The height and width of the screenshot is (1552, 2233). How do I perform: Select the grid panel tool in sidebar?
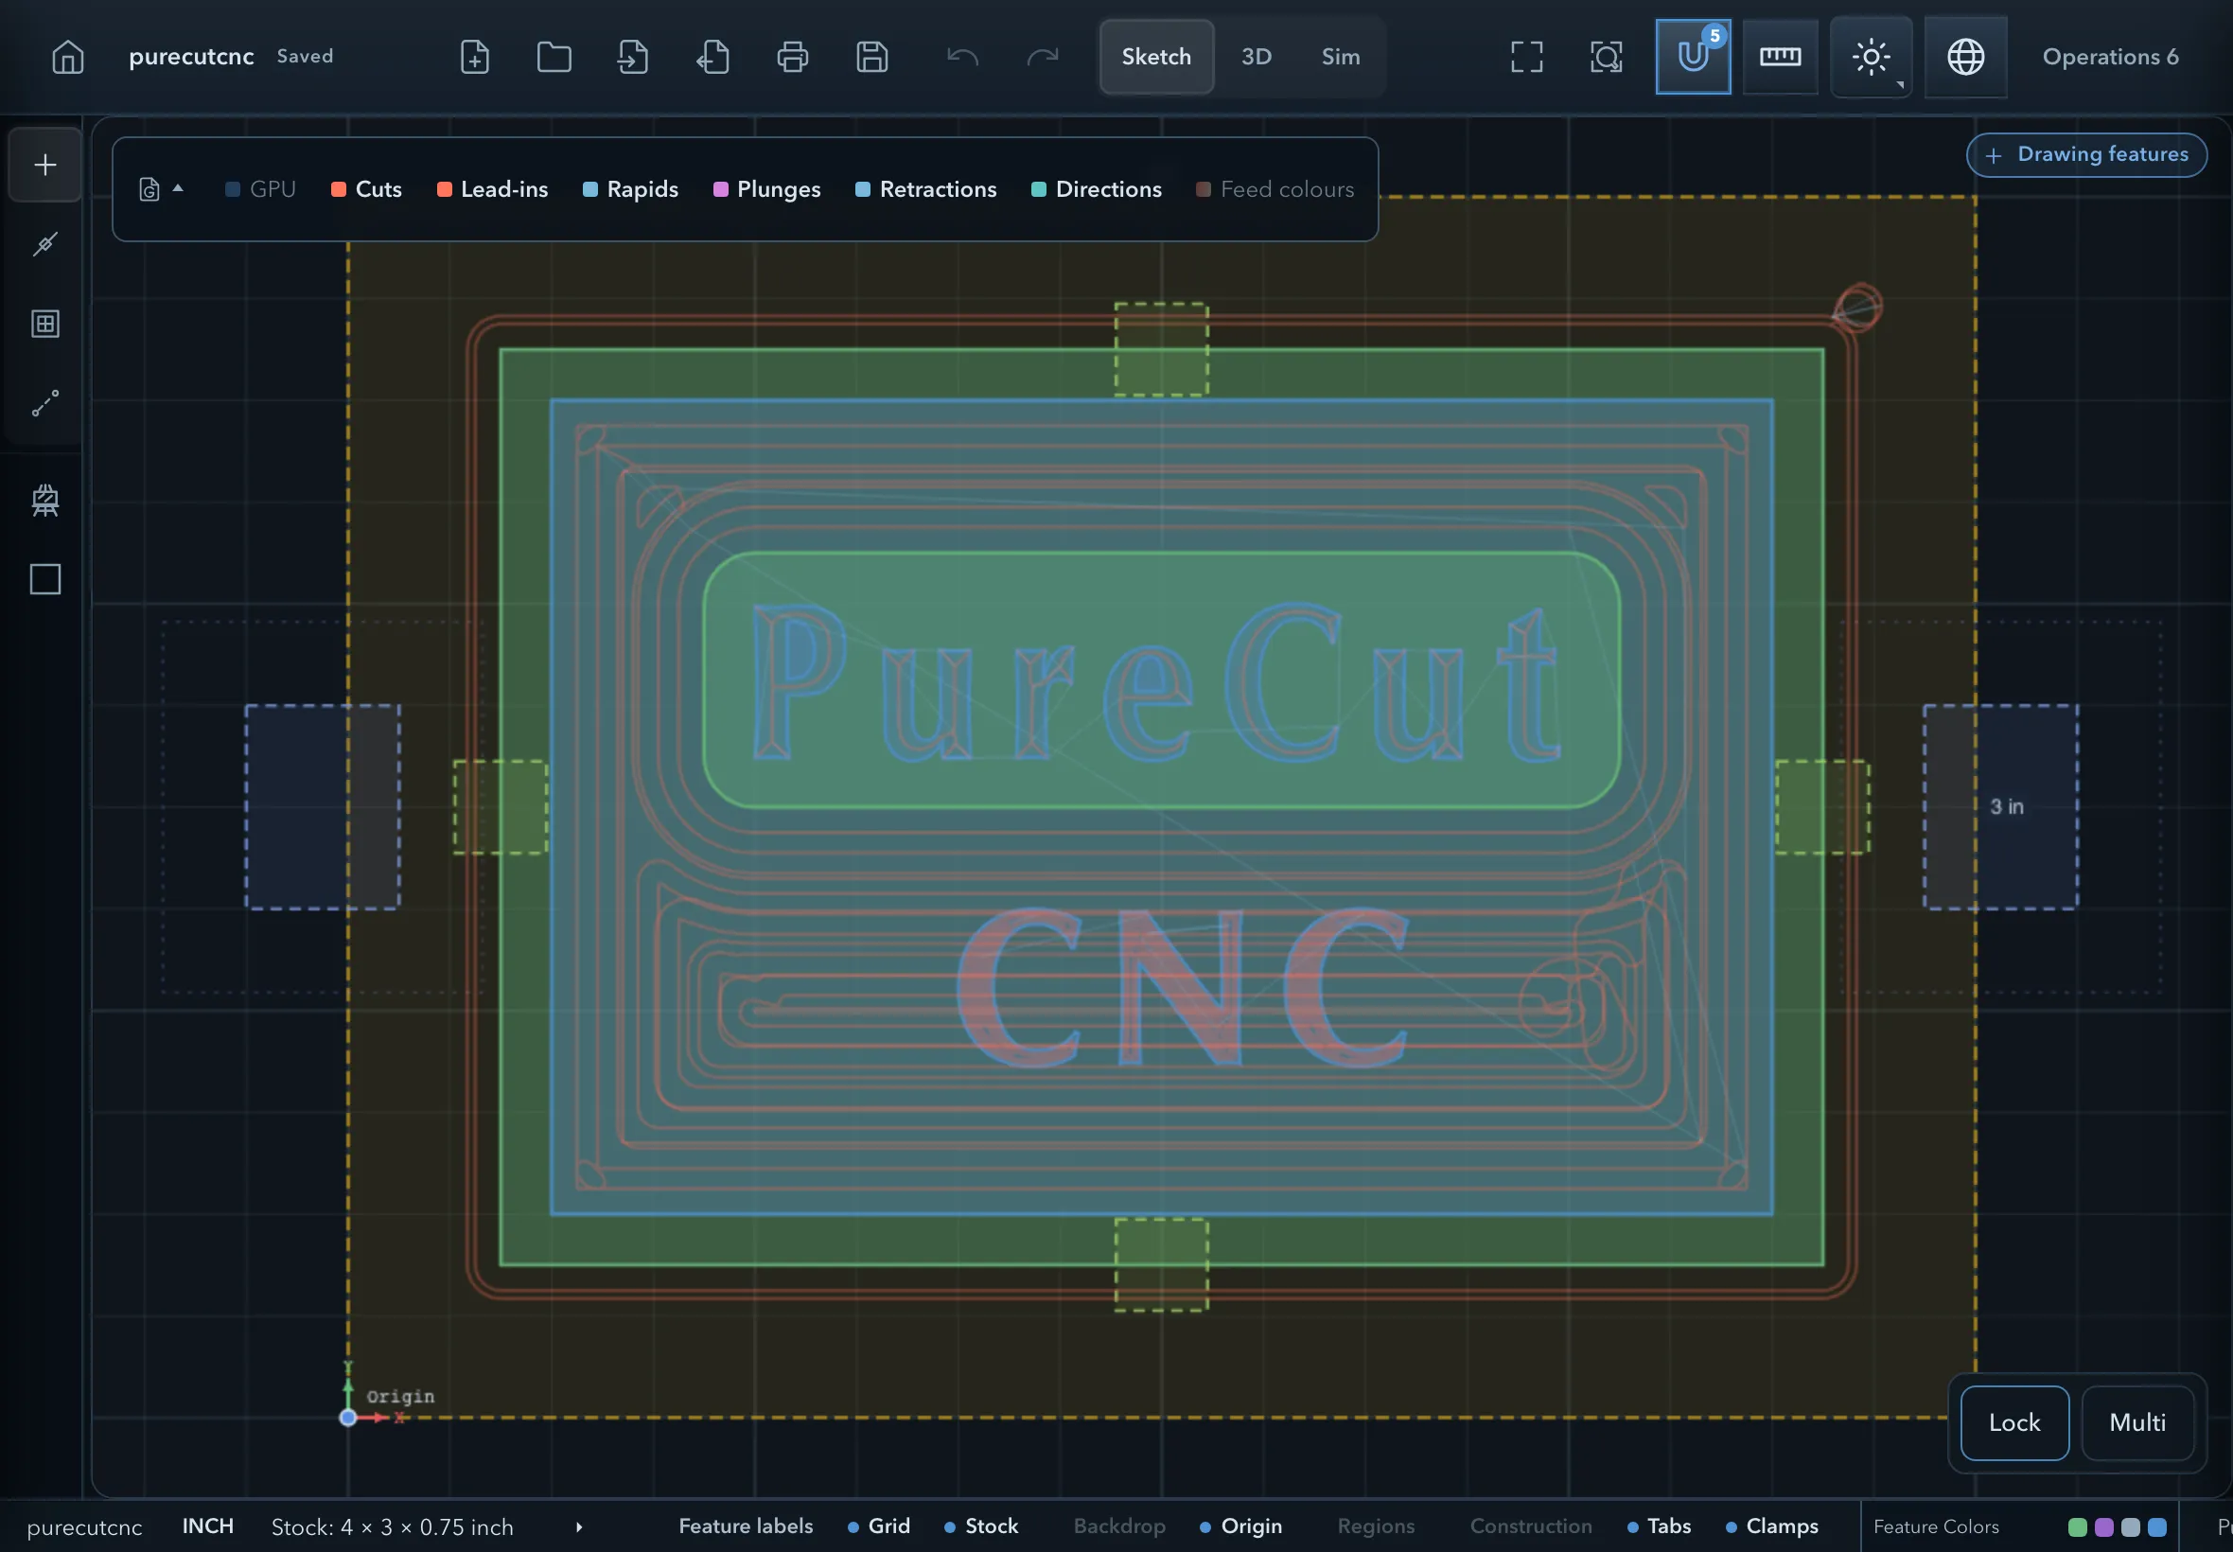(x=44, y=324)
